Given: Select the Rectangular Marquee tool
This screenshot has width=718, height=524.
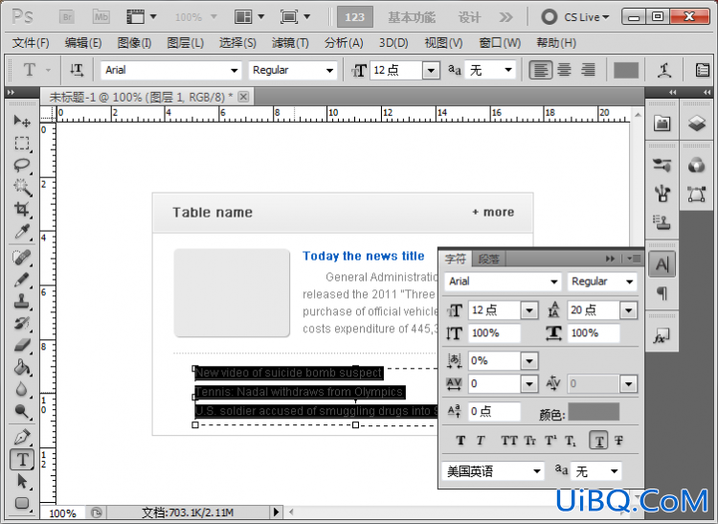Looking at the screenshot, I should click(x=21, y=144).
